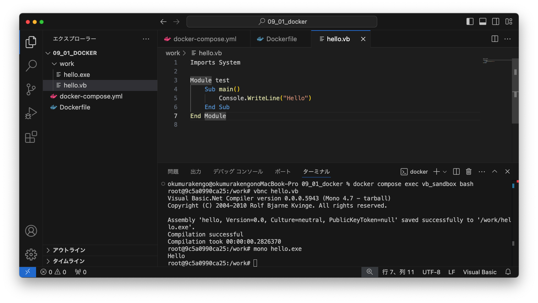
Task: Go forward with the right arrow
Action: (176, 22)
